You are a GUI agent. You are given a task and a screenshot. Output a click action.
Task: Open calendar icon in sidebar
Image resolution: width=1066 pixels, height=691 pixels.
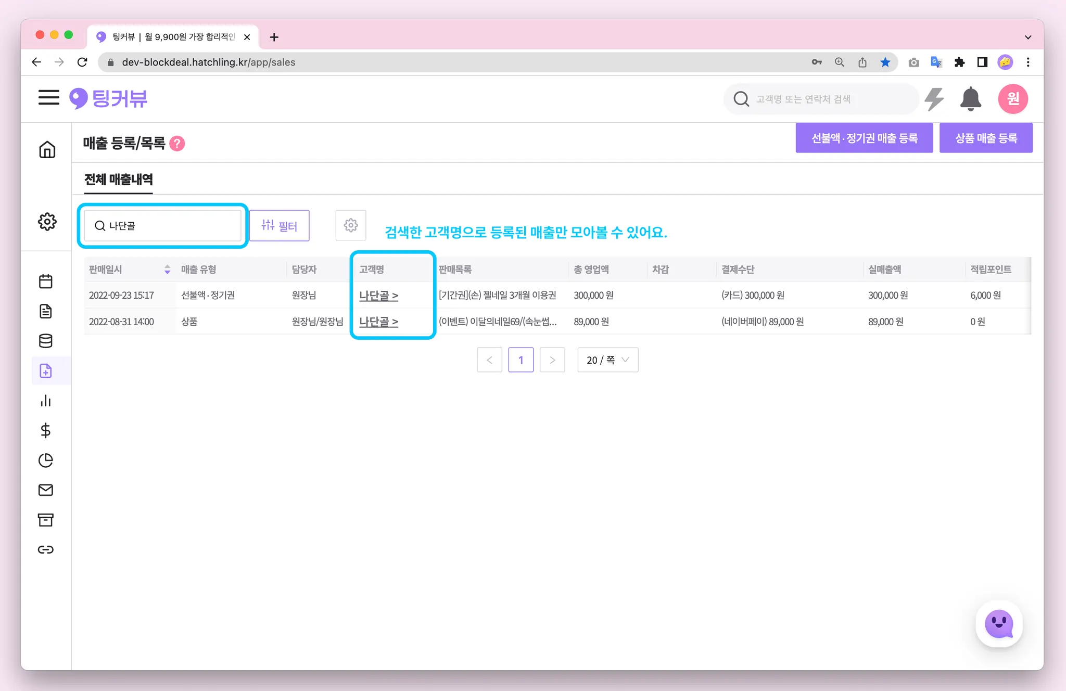coord(46,281)
